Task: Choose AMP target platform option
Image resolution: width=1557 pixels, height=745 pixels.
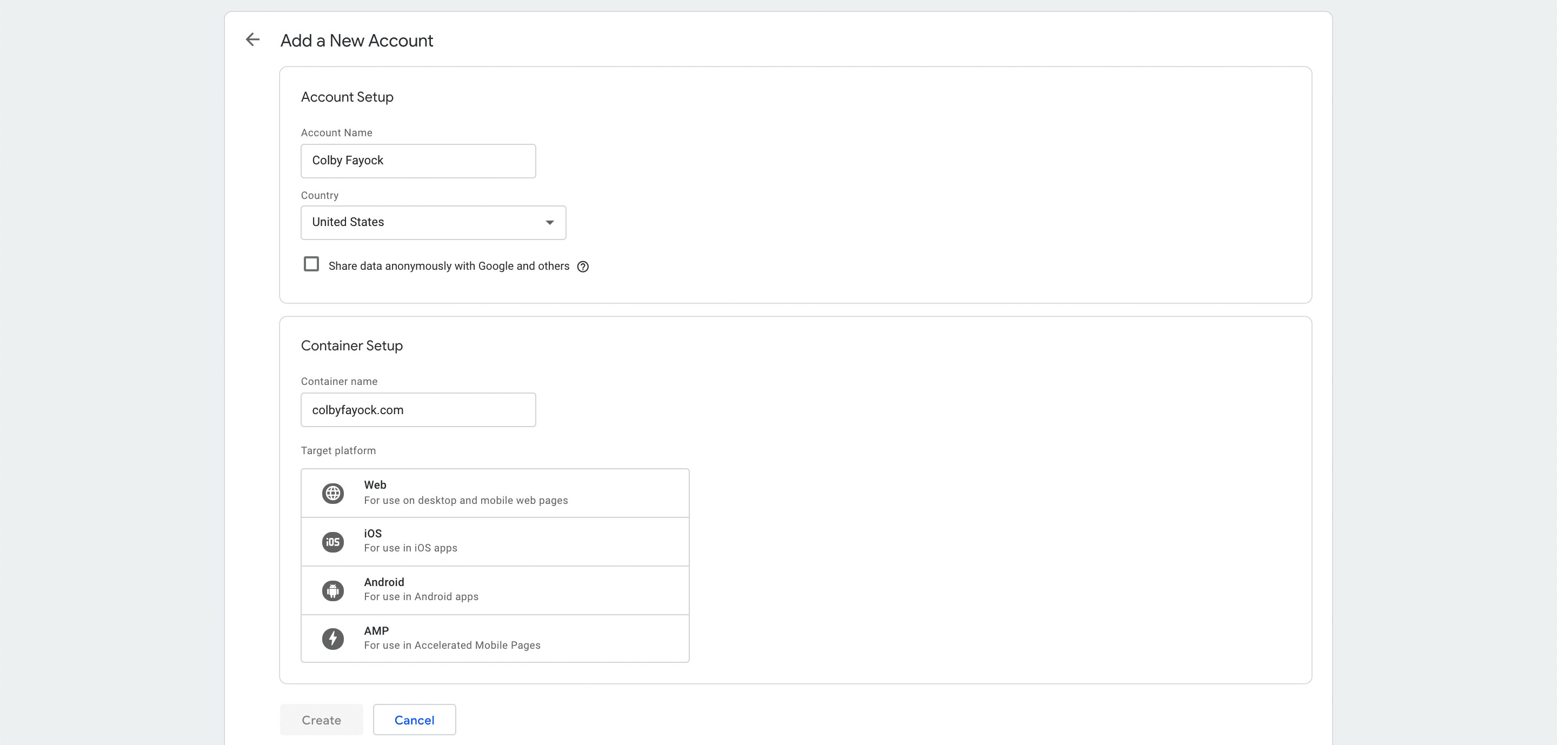Action: click(495, 638)
